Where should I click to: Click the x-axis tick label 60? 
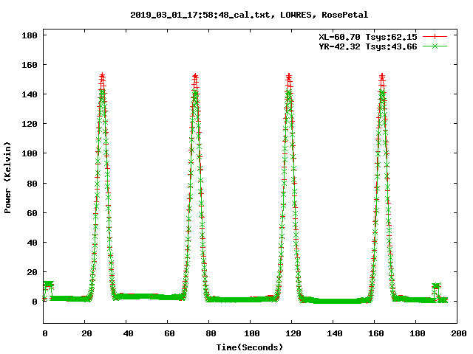169,333
